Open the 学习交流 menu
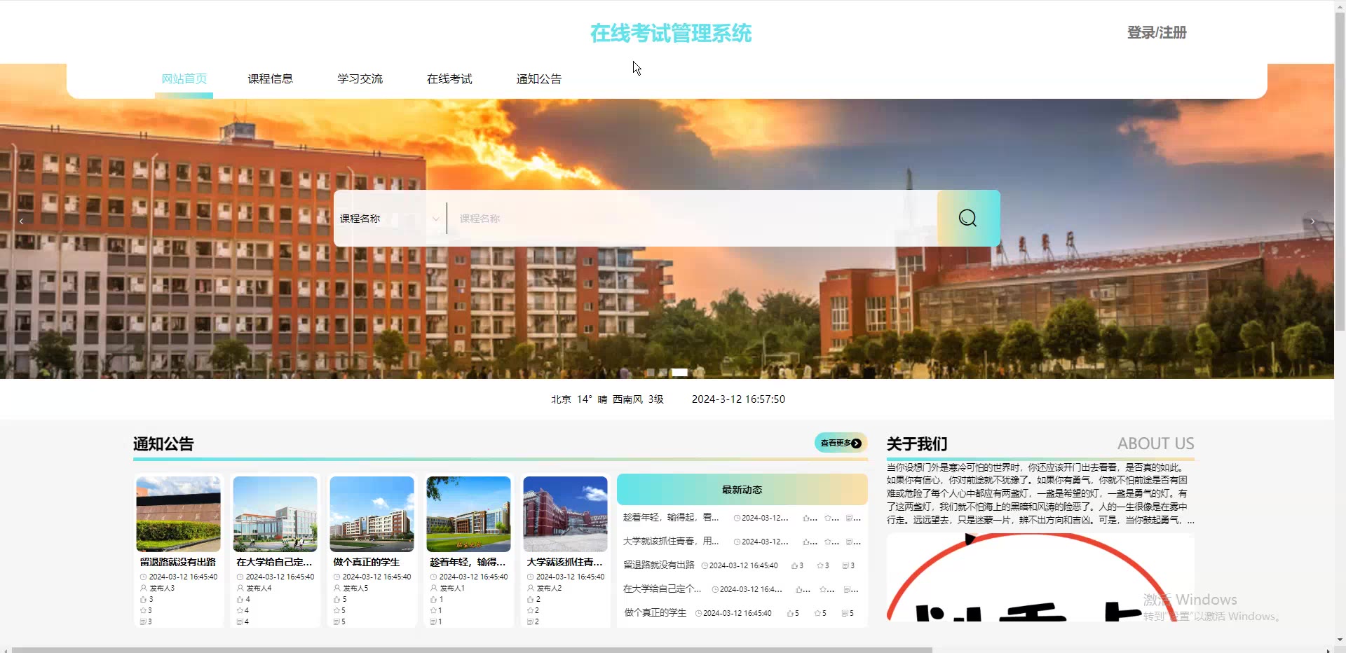This screenshot has width=1346, height=653. pyautogui.click(x=360, y=79)
